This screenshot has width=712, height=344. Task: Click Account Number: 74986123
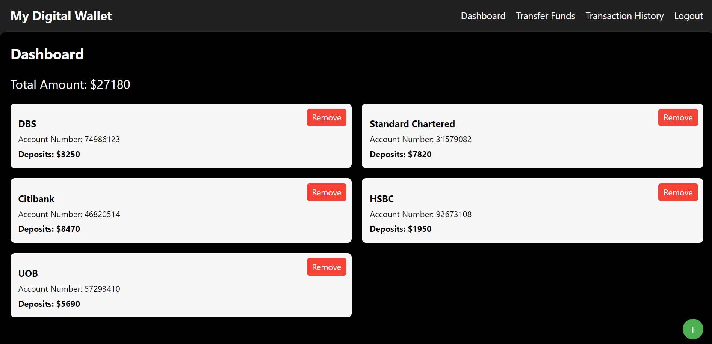pyautogui.click(x=69, y=139)
